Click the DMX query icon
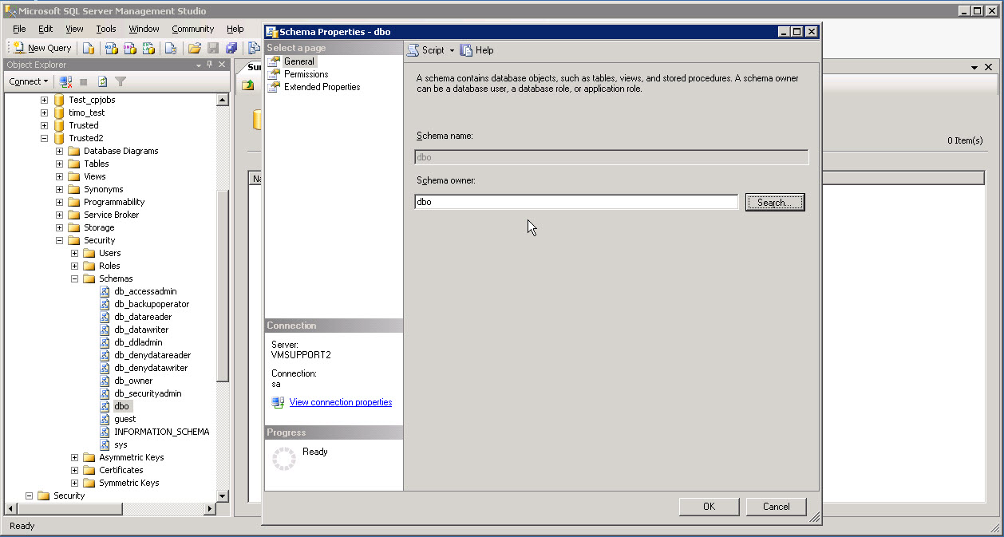The image size is (1004, 537). pyautogui.click(x=130, y=48)
